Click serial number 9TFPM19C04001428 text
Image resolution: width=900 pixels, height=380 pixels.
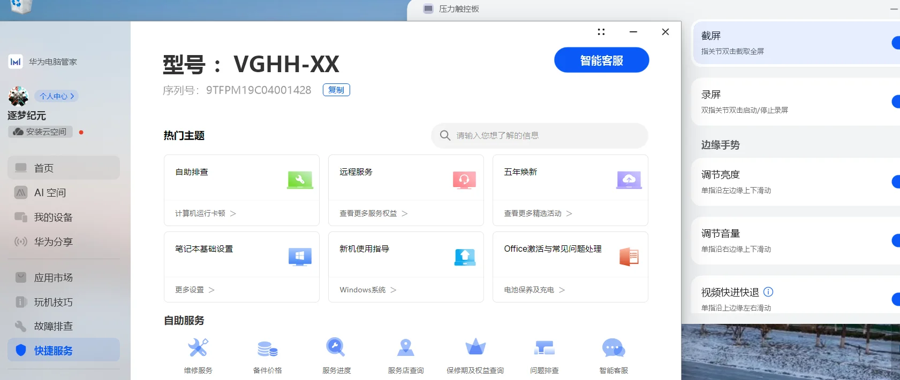click(259, 90)
